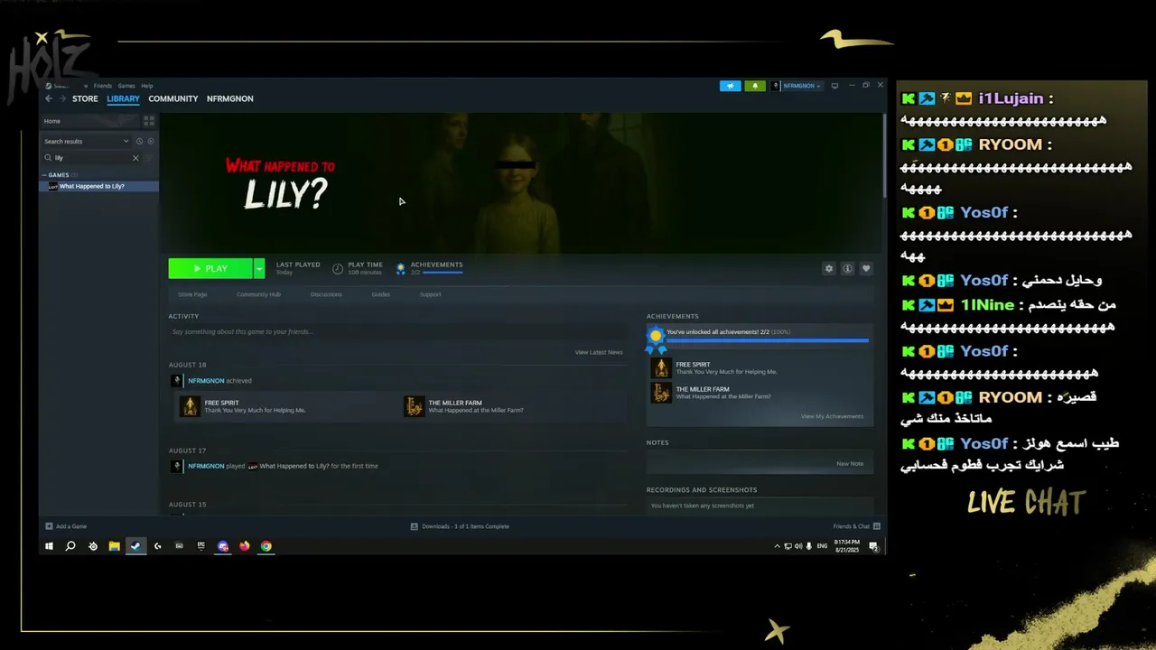Open Firefox from the taskbar
1156x650 pixels.
pyautogui.click(x=245, y=546)
